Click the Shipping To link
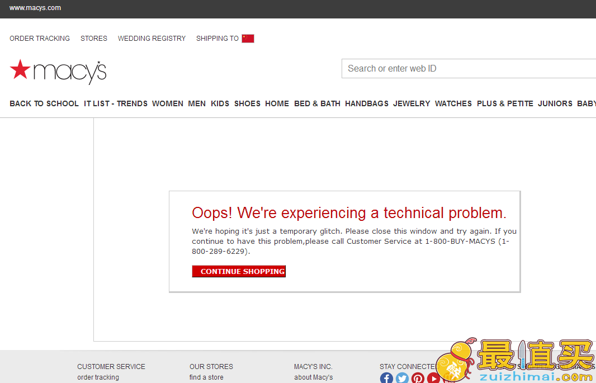This screenshot has width=596, height=383. point(217,39)
